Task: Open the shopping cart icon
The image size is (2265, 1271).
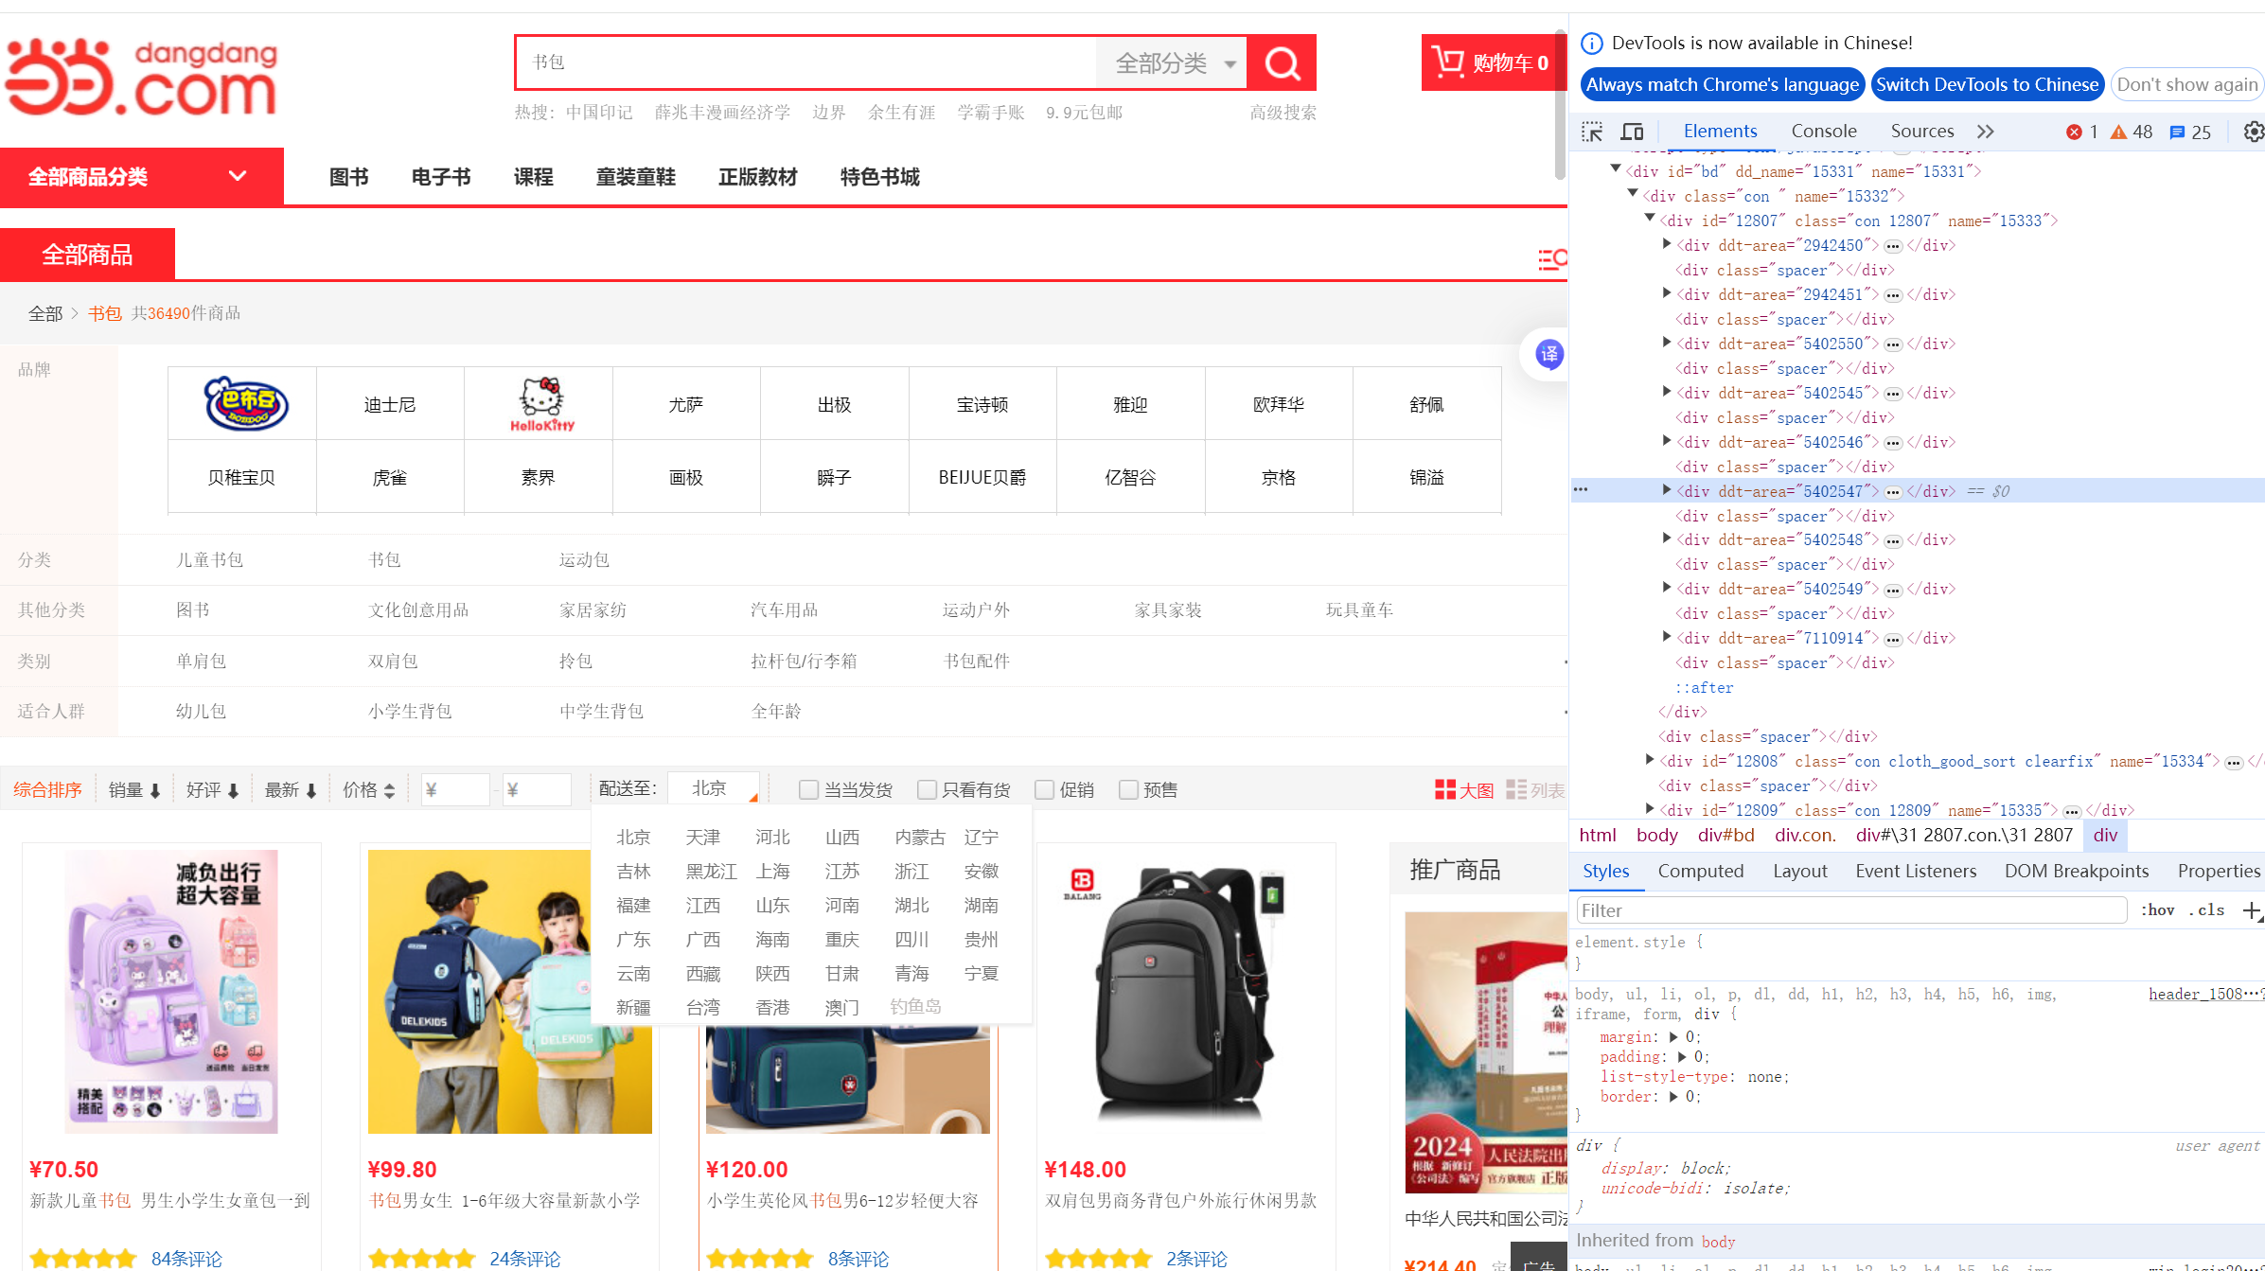Action: point(1447,62)
